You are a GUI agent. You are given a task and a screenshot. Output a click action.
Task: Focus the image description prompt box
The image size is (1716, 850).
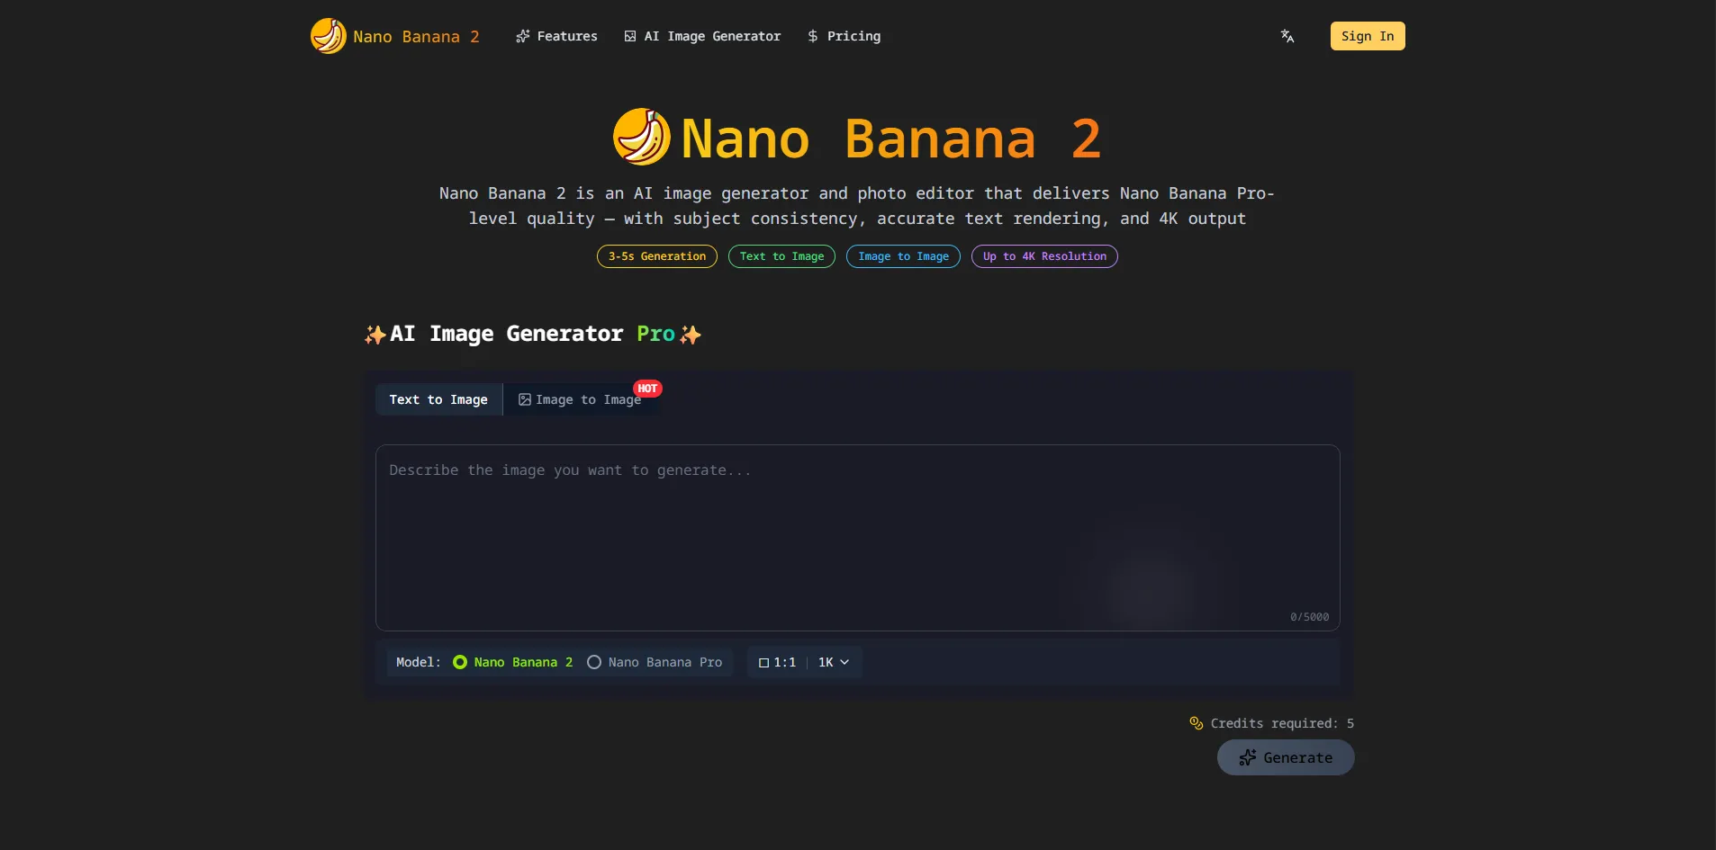click(x=858, y=538)
